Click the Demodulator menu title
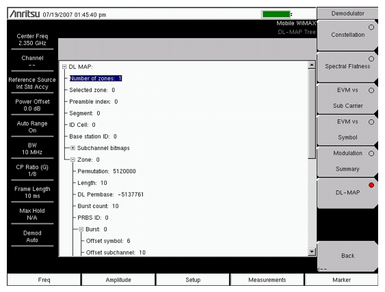 tap(347, 14)
